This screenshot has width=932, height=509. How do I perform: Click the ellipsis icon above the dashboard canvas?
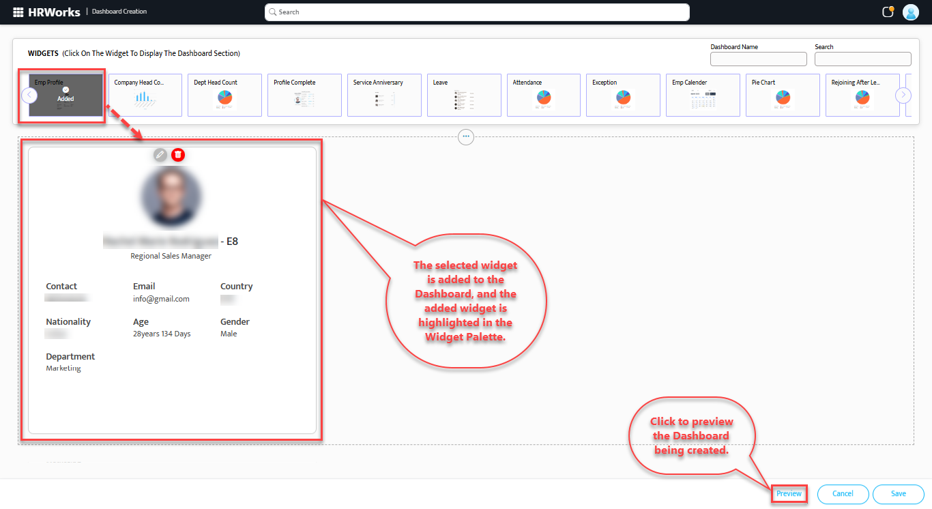466,137
